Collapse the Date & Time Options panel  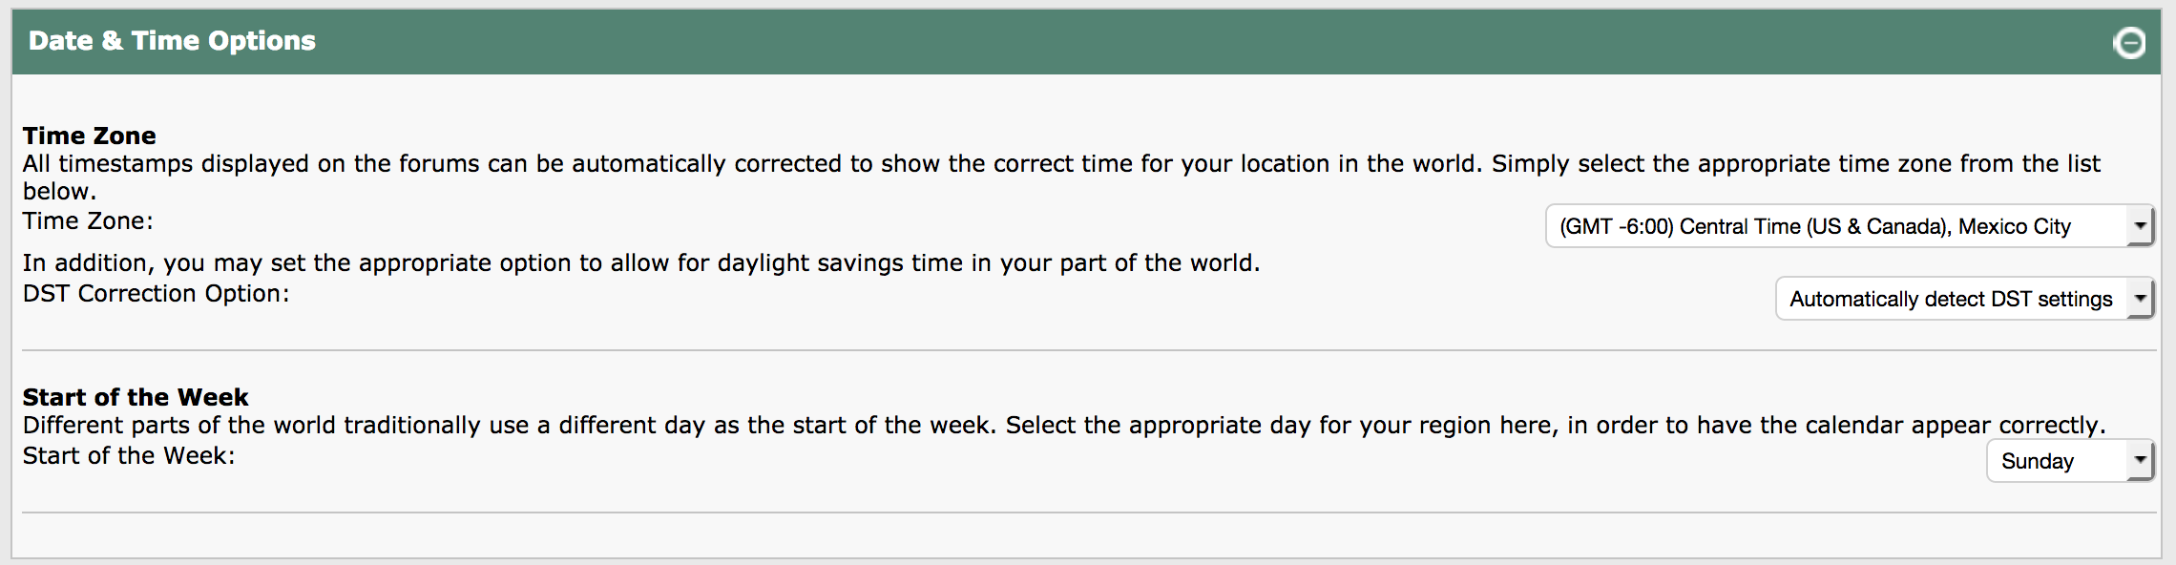pyautogui.click(x=2129, y=43)
